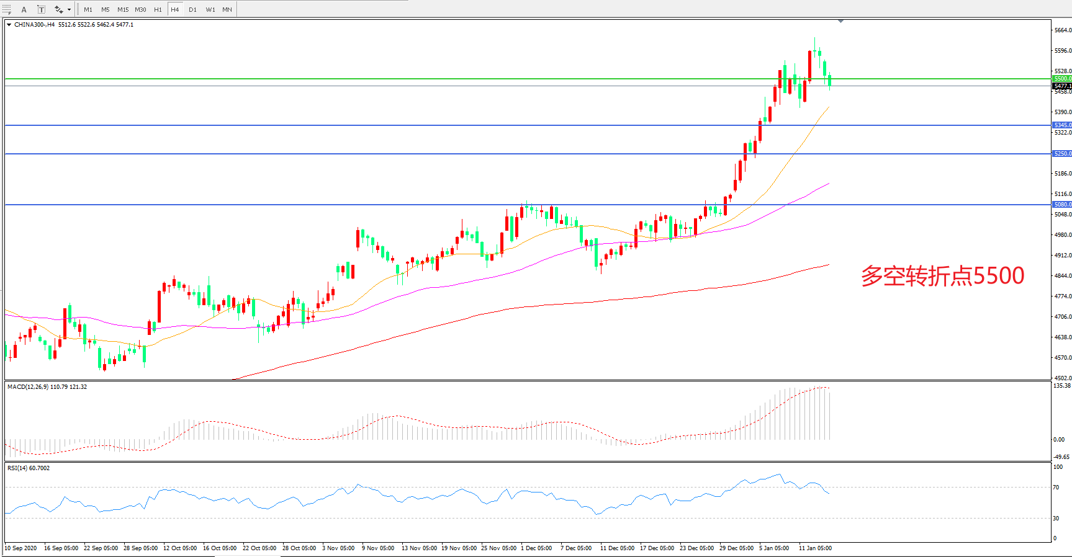The height and width of the screenshot is (557, 1072).
Task: Select the Text tool 'A' icon
Action: coord(24,9)
